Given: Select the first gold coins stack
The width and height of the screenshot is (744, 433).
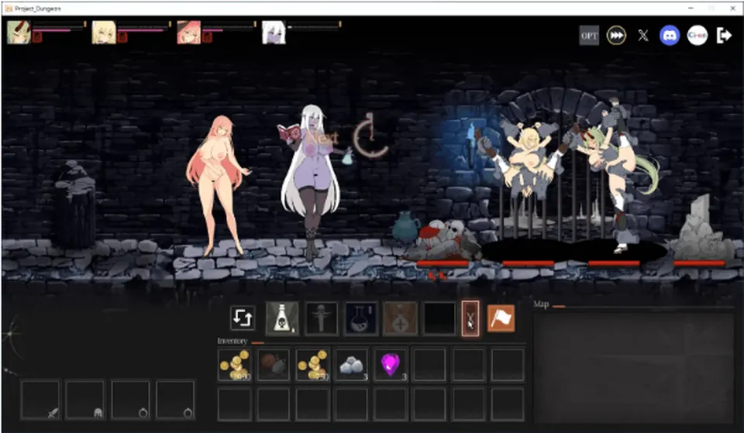Looking at the screenshot, I should [234, 365].
